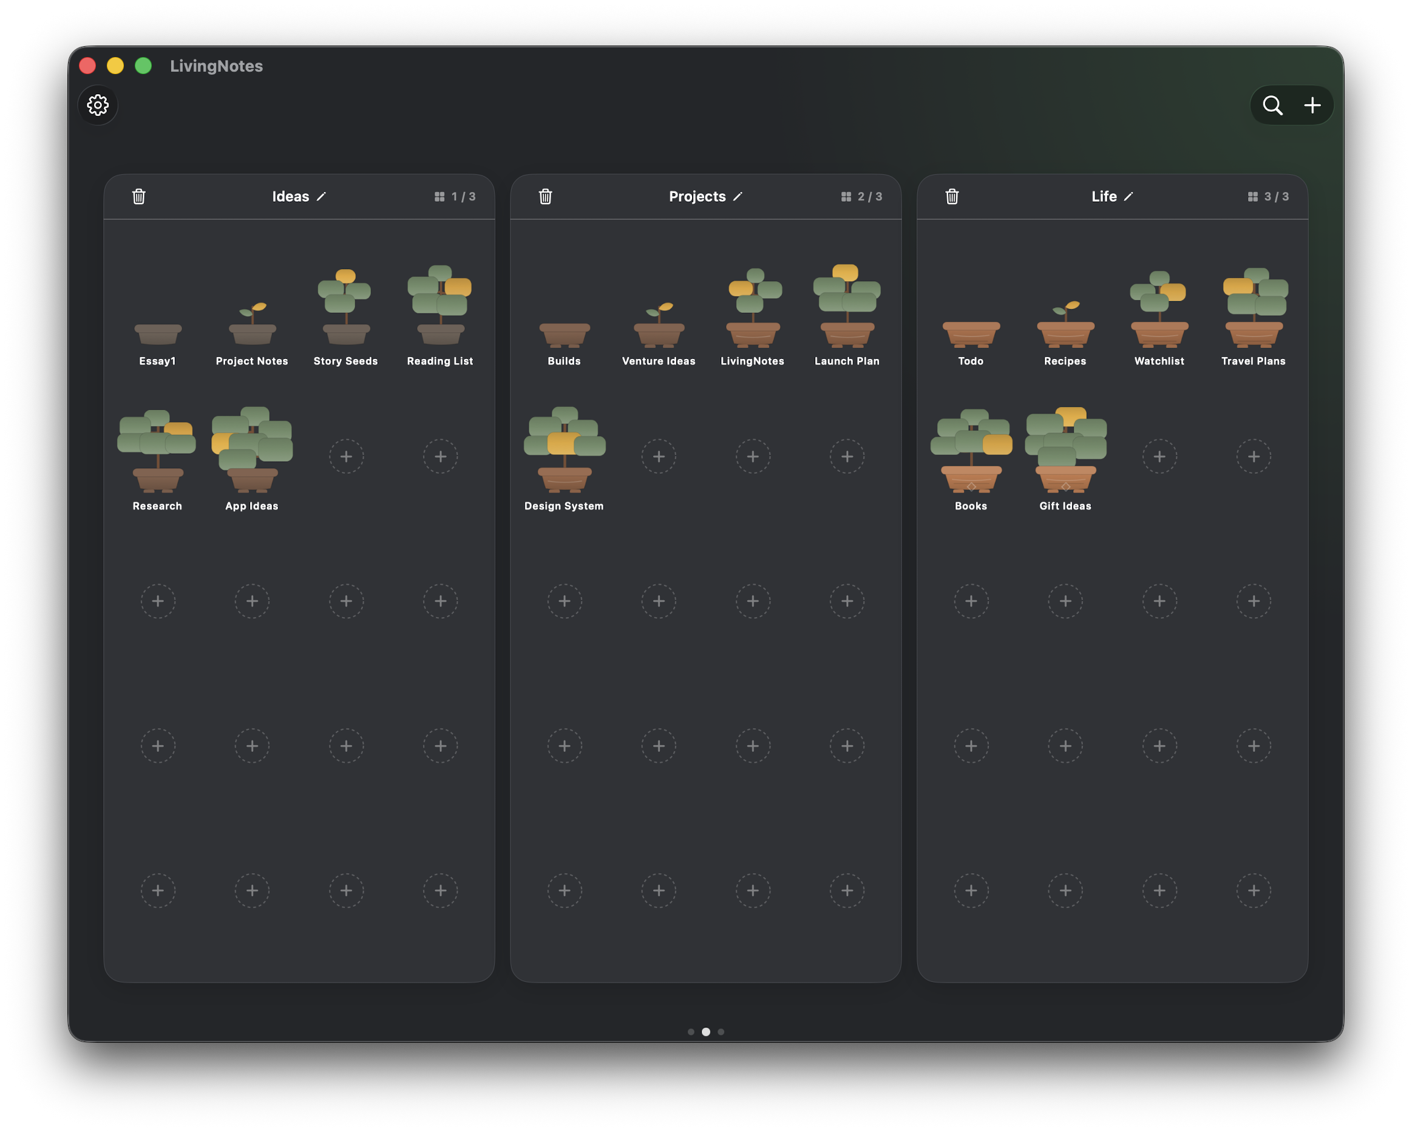Click the Projects shelf title
This screenshot has height=1132, width=1412.
698,197
